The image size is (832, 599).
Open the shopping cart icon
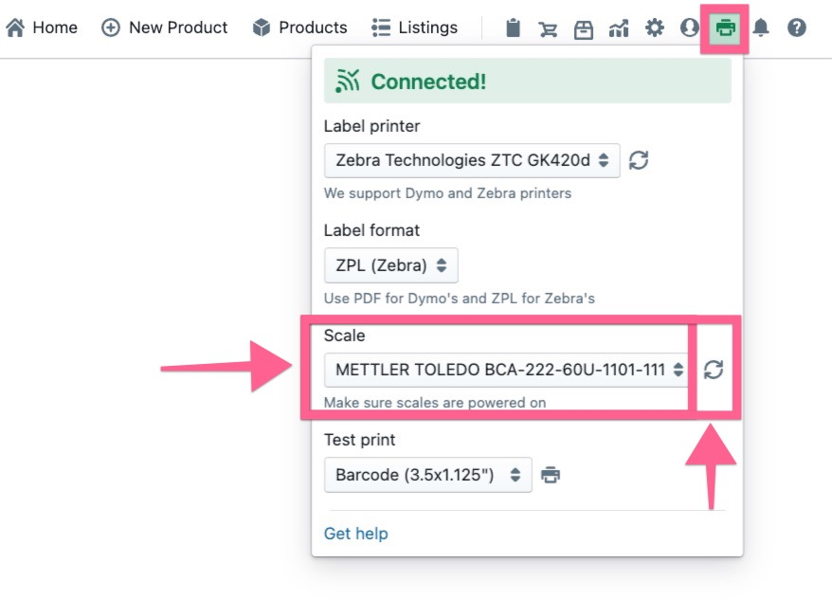[548, 28]
